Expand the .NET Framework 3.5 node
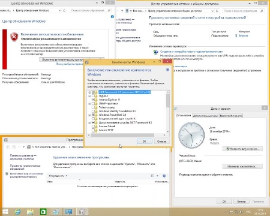The image size is (270, 216). pyautogui.click(x=89, y=92)
